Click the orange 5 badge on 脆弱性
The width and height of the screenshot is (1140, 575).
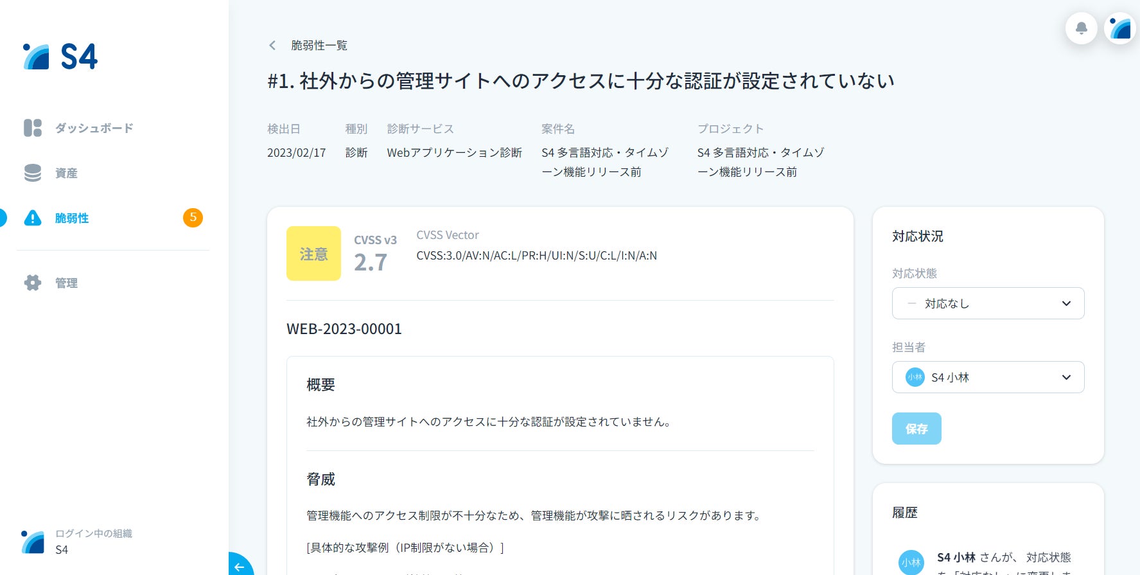pyautogui.click(x=193, y=218)
